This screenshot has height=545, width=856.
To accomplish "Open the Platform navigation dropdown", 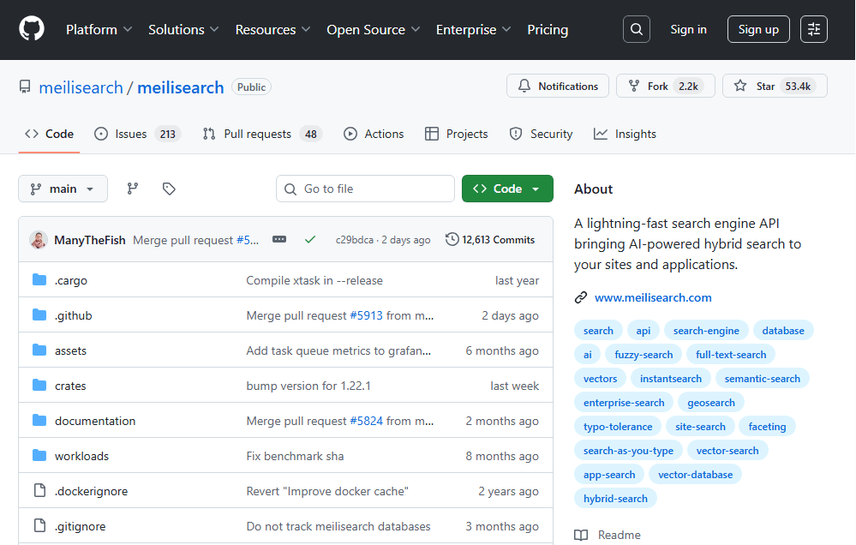I will pos(98,28).
